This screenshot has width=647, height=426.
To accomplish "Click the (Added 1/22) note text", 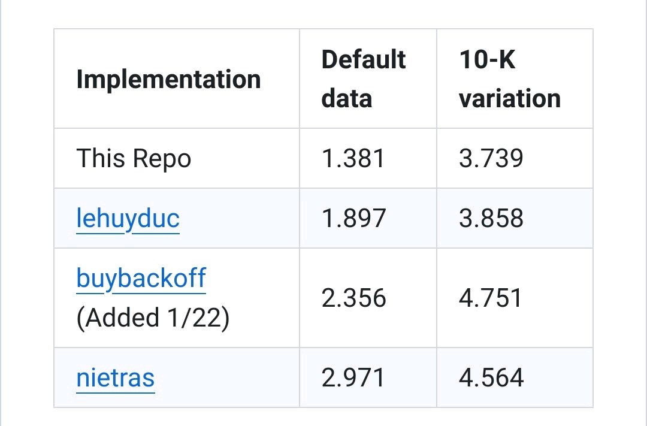I will pyautogui.click(x=153, y=318).
